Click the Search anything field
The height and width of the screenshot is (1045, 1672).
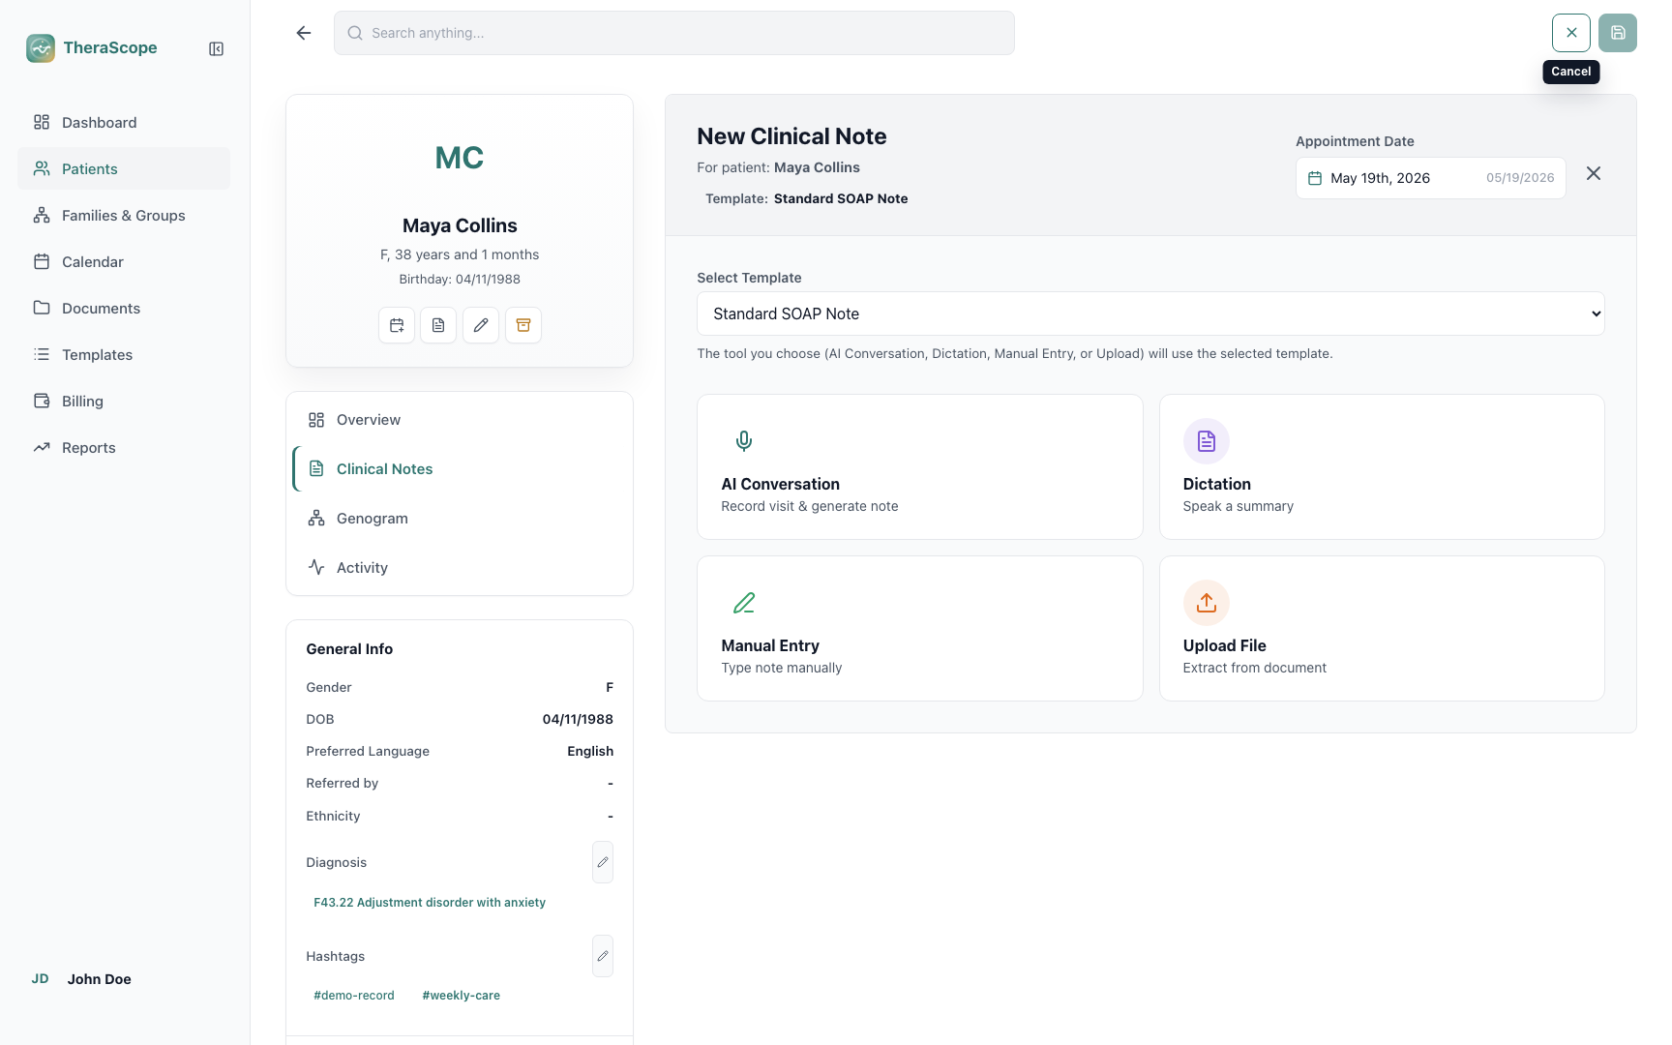674,33
